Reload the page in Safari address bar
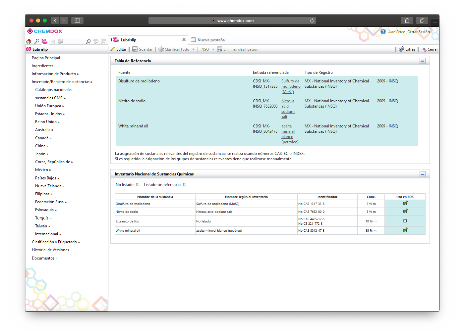 (x=312, y=21)
